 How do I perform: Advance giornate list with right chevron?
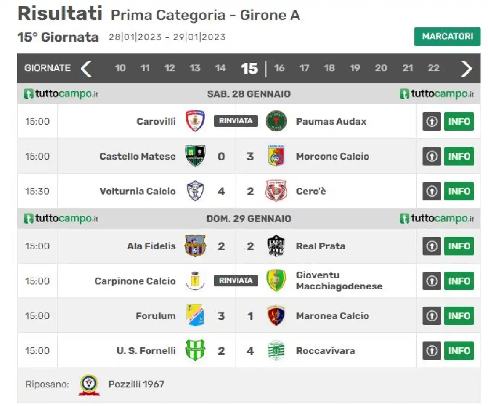point(466,69)
